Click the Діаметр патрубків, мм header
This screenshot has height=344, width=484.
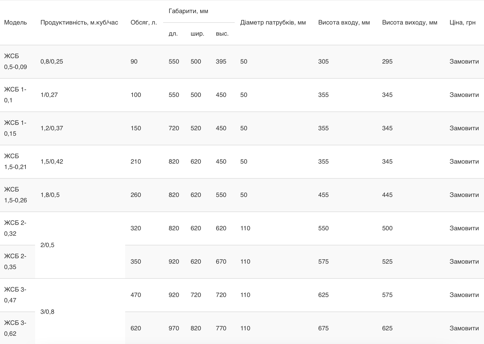tap(273, 23)
